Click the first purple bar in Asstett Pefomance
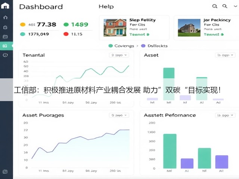 (x=187, y=163)
